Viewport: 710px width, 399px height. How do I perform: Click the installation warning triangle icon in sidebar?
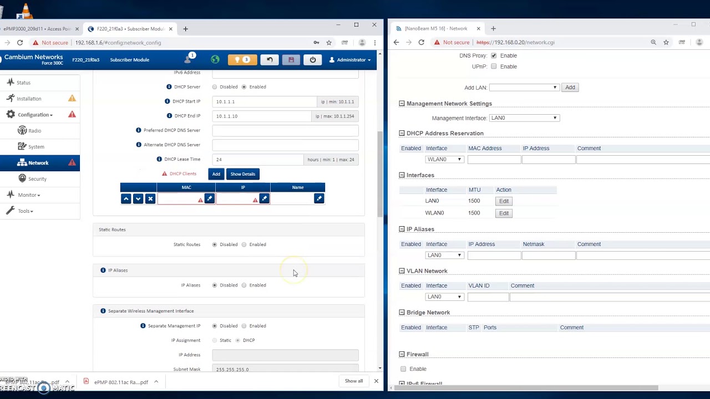pyautogui.click(x=72, y=98)
